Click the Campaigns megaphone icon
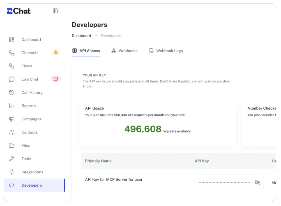The height and width of the screenshot is (206, 281). point(12,119)
